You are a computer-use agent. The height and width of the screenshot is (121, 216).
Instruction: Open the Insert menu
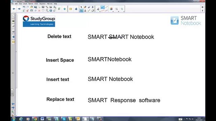[25, 4]
